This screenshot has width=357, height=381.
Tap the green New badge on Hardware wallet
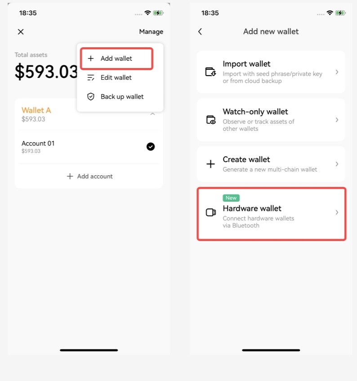click(231, 198)
